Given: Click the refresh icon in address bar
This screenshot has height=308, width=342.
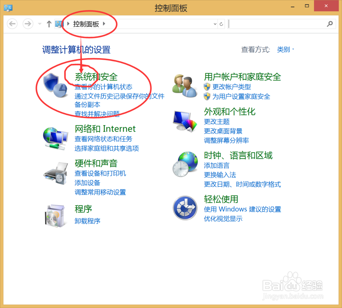Looking at the screenshot, I should [x=221, y=24].
